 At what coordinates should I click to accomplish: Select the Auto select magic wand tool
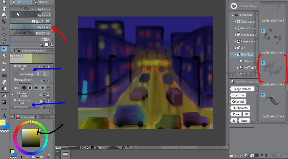[4, 35]
